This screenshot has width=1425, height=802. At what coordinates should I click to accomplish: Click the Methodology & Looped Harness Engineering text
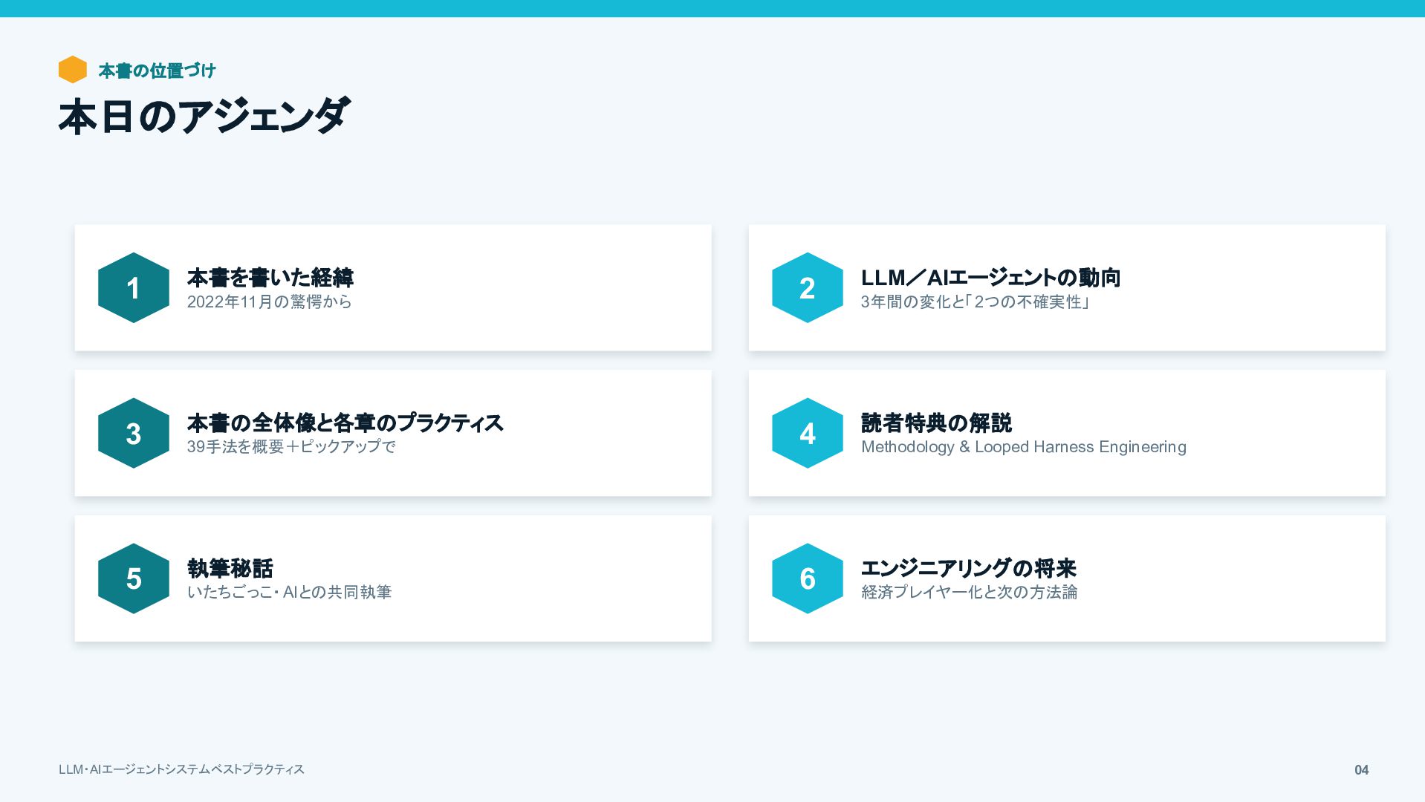1024,447
